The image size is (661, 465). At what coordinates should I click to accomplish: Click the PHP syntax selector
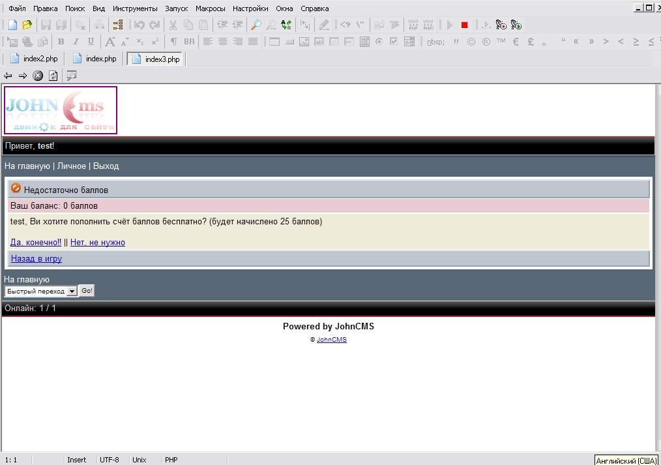point(171,460)
